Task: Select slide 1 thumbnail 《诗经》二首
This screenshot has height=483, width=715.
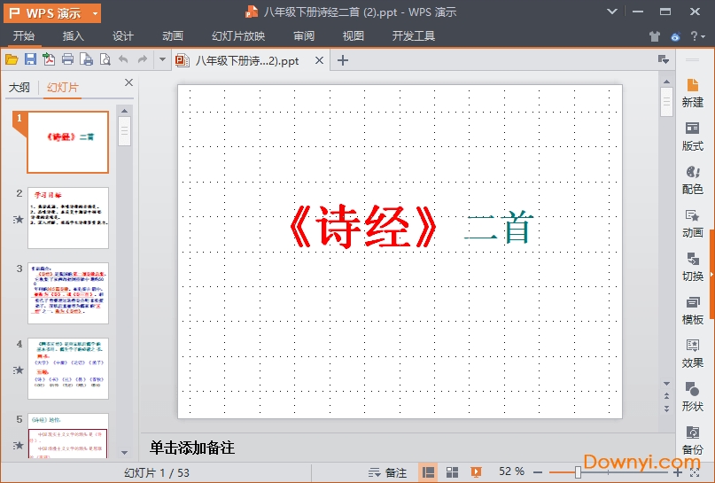Action: [68, 143]
